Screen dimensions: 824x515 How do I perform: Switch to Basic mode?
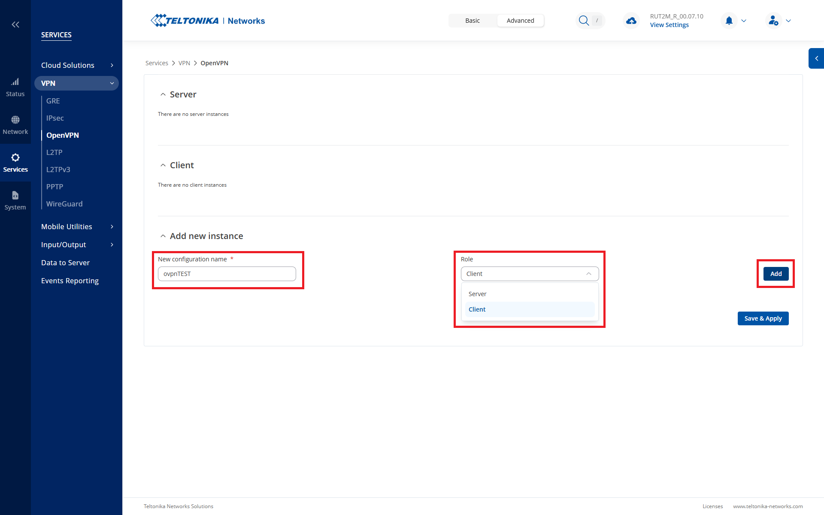[472, 21]
